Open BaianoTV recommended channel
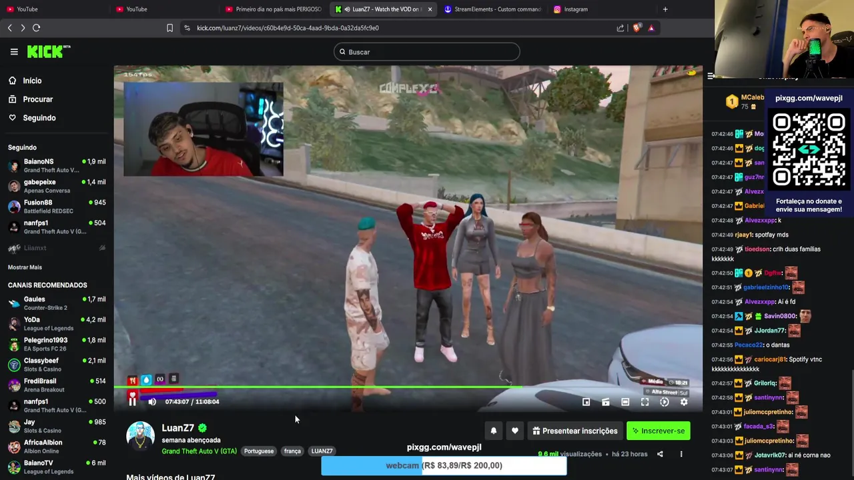The height and width of the screenshot is (480, 854). (x=57, y=467)
